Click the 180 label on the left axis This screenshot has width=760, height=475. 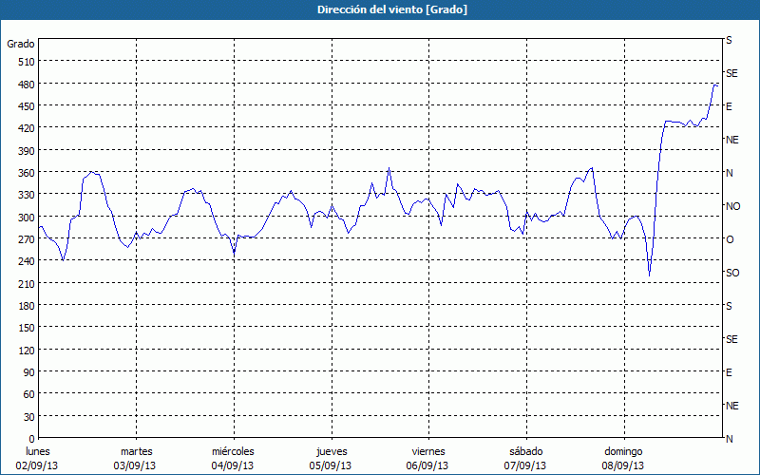pos(24,305)
